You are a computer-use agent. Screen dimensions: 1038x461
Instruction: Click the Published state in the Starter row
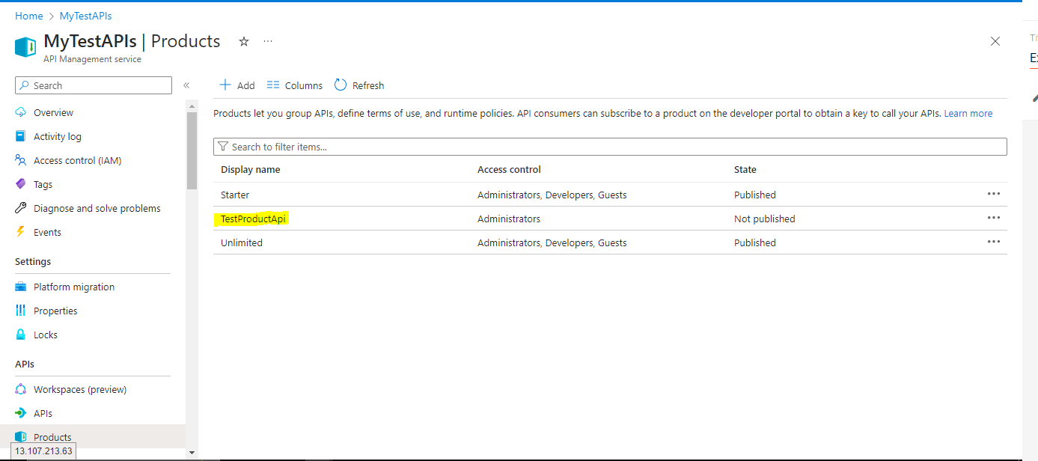[755, 195]
